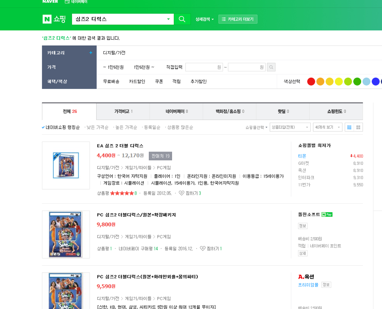Viewport: 382px width, 309px height.
Task: Select the 전체 26 tab
Action: click(x=69, y=111)
